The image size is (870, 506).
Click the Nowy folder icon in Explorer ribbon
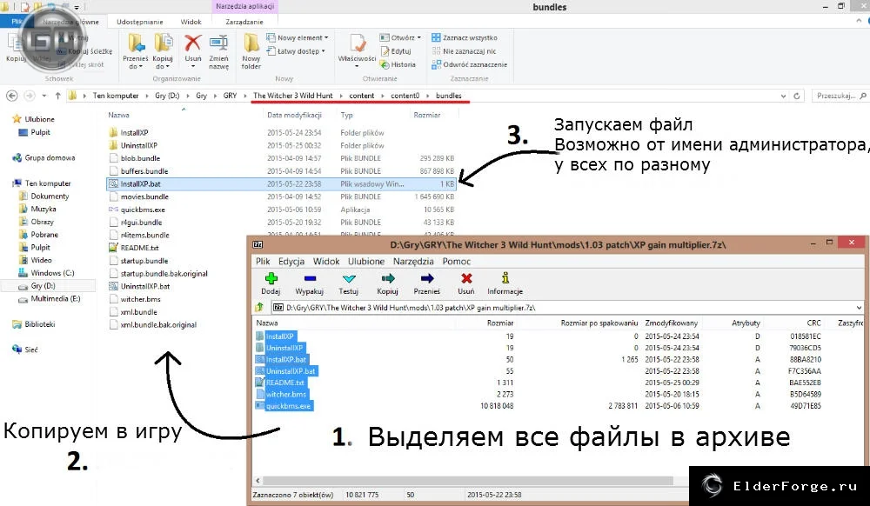pyautogui.click(x=251, y=43)
